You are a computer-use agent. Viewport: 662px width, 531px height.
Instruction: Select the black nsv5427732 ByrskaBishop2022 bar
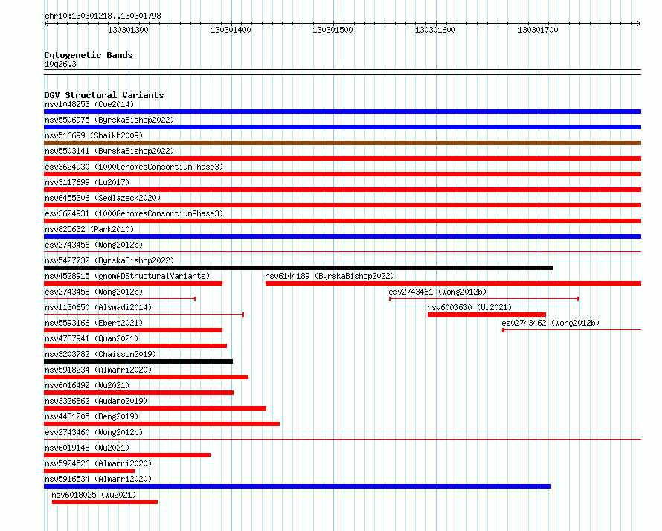pos(298,268)
